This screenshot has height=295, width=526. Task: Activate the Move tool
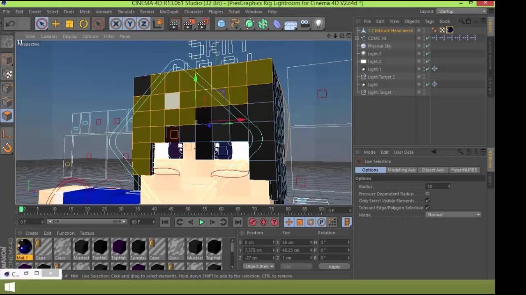[55, 24]
